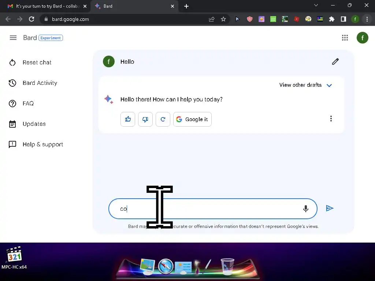Open the response more options menu
The width and height of the screenshot is (375, 281).
point(331,119)
